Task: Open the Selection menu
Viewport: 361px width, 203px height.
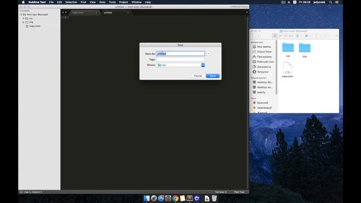Action: point(71,2)
